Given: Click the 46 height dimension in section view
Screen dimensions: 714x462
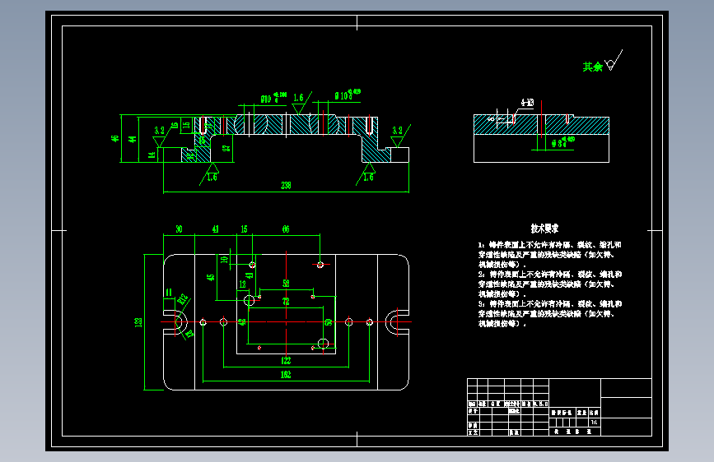Looking at the screenshot, I should (x=115, y=138).
